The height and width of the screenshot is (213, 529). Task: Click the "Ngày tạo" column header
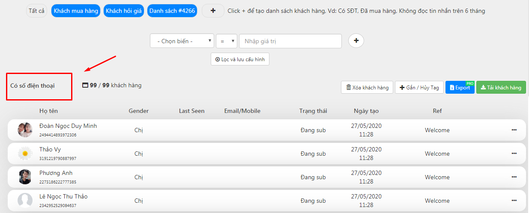(x=366, y=111)
